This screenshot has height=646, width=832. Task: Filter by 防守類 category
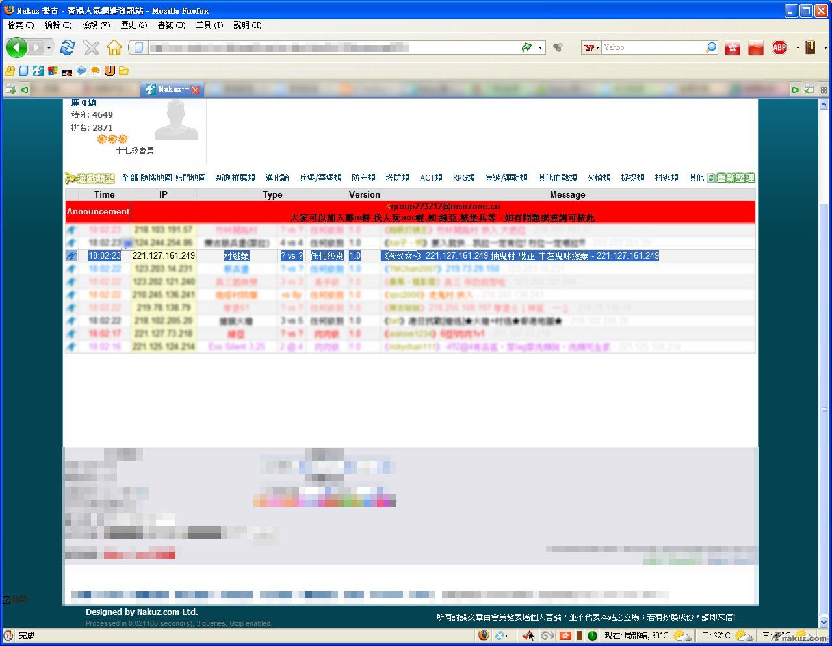pos(363,178)
